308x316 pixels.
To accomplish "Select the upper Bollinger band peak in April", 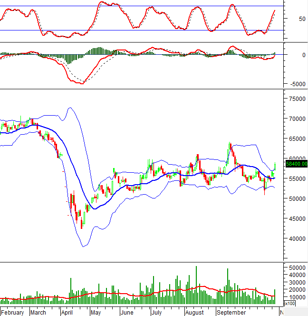I will pyautogui.click(x=70, y=108).
